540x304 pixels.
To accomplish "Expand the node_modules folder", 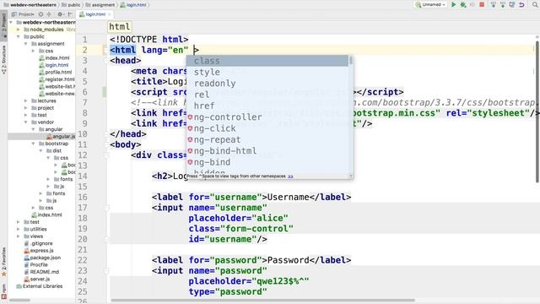I will pos(19,30).
